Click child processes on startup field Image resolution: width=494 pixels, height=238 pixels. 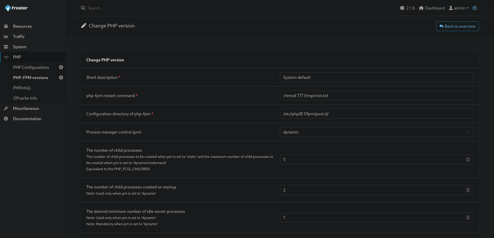point(377,190)
